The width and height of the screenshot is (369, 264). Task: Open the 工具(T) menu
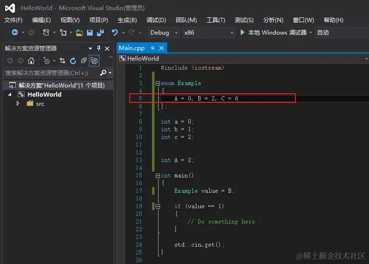pos(216,20)
